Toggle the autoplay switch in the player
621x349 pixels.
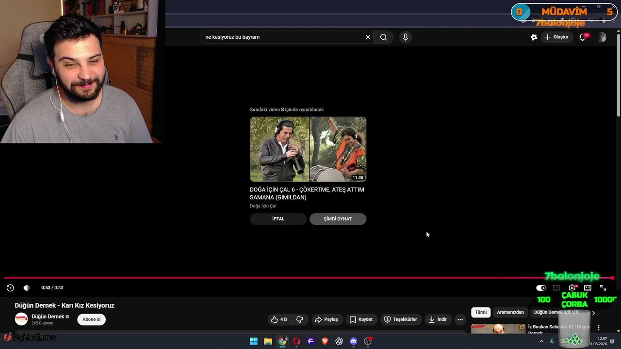pos(541,287)
